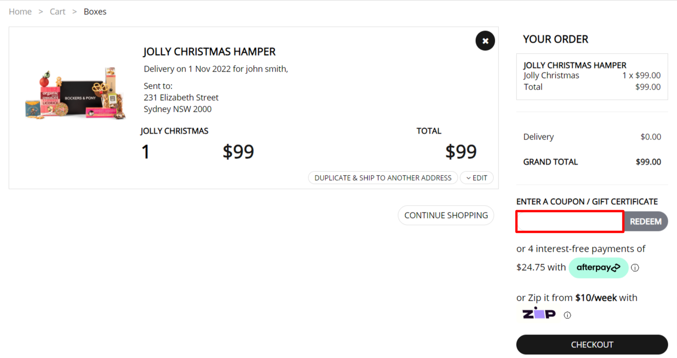The image size is (677, 358).
Task: Click the Zip logo
Action: (x=539, y=314)
